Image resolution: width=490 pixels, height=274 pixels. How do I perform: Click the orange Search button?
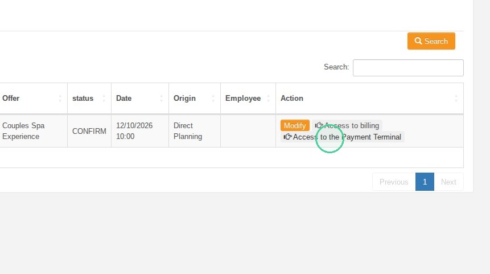[x=431, y=41]
